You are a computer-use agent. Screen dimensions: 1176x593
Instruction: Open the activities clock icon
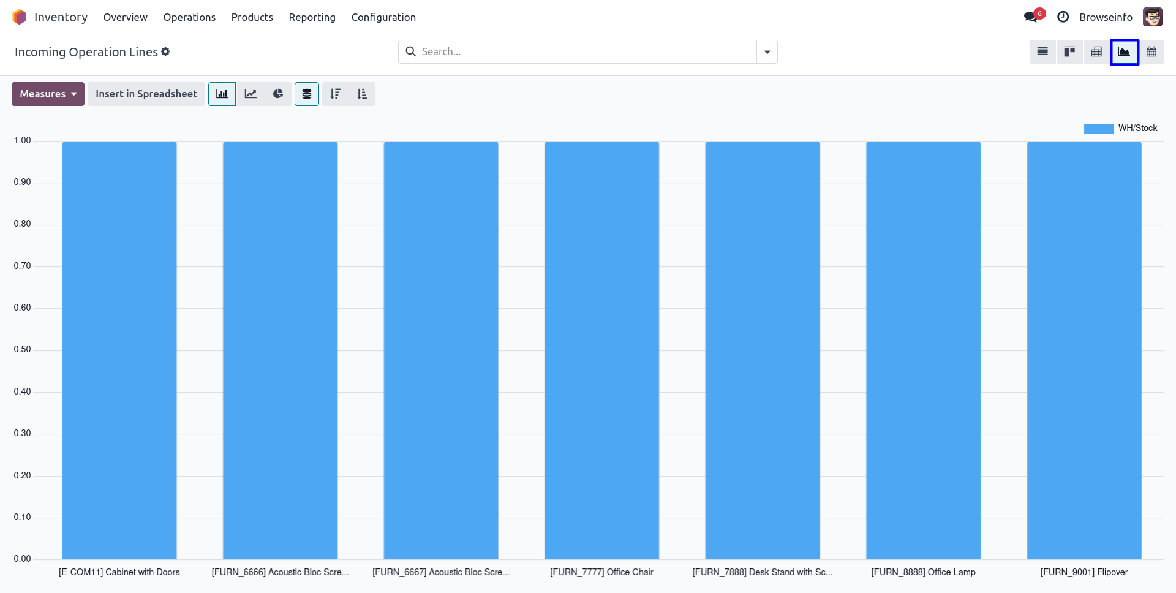[1063, 17]
